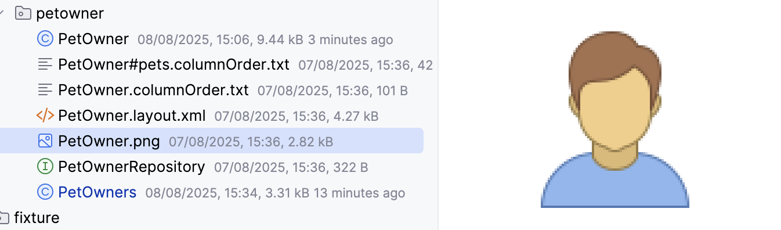Open the PetOwner.layout.xml file

(x=132, y=116)
